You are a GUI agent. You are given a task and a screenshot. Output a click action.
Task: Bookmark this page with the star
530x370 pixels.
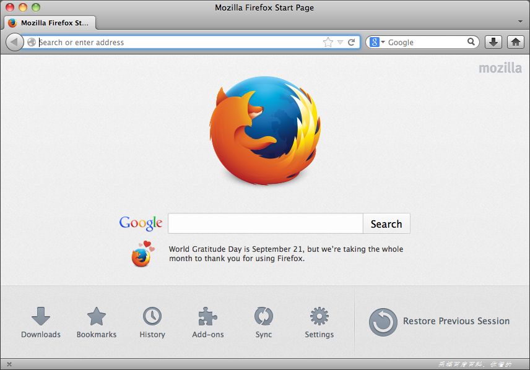[x=328, y=42]
